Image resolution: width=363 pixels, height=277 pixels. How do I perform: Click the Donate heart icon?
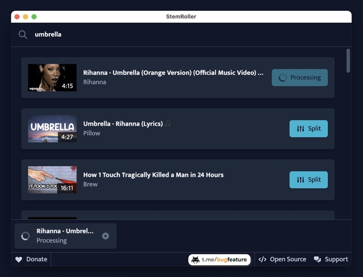[x=19, y=260]
